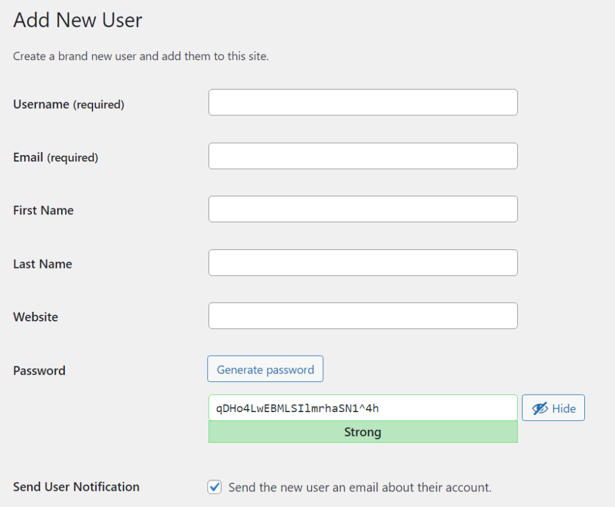Click the 'Email (required)' label
Image resolution: width=615 pixels, height=507 pixels.
tap(55, 157)
